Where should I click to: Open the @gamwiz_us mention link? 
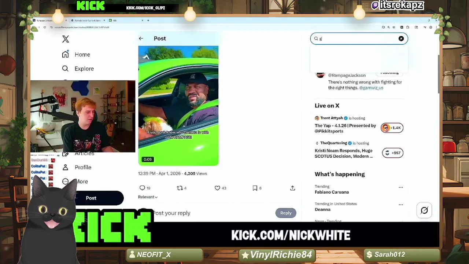[x=371, y=88]
